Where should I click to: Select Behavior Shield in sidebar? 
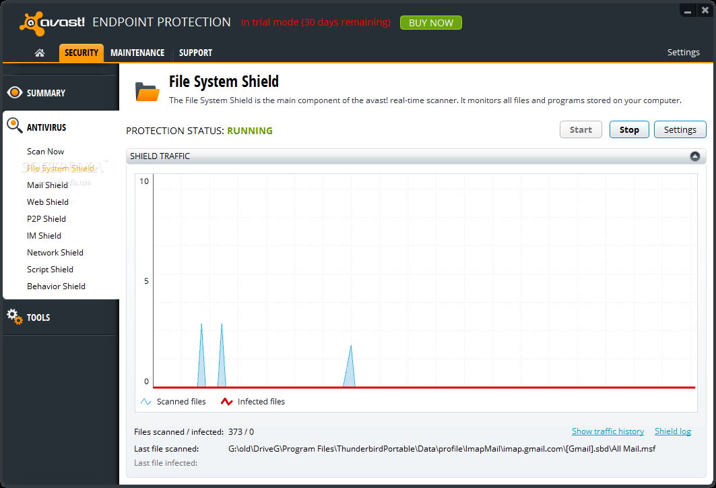pyautogui.click(x=56, y=286)
